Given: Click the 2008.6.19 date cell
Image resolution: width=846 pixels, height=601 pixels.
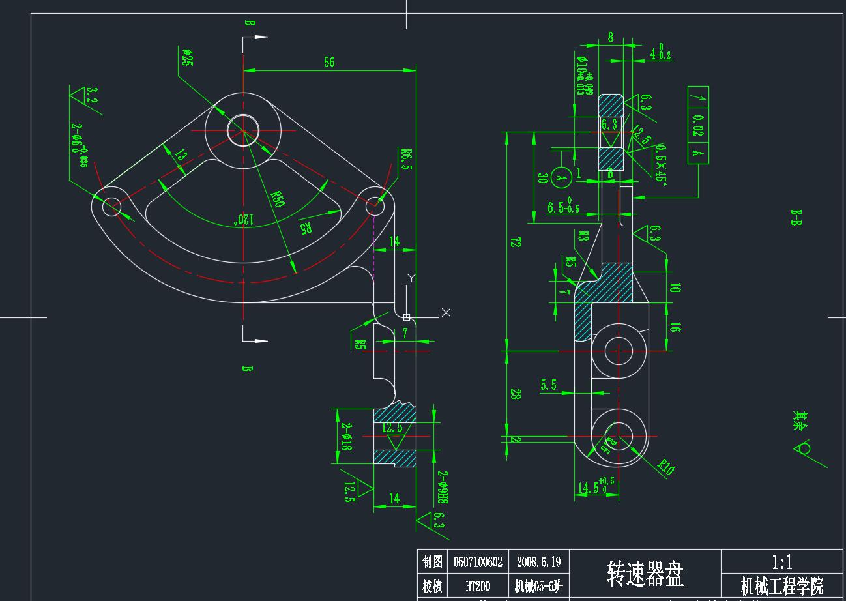Looking at the screenshot, I should click(x=538, y=561).
